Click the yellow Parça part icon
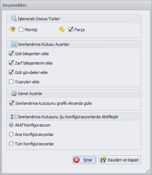Screen dimensions: 152x175 (x=62, y=29)
